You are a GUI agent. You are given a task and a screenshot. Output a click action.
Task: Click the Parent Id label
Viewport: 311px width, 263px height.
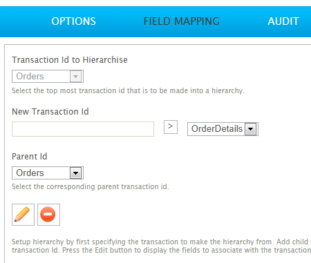click(x=30, y=157)
